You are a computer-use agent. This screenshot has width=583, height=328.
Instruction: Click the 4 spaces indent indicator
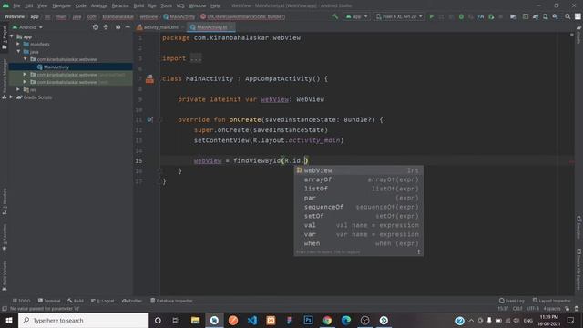click(552, 309)
